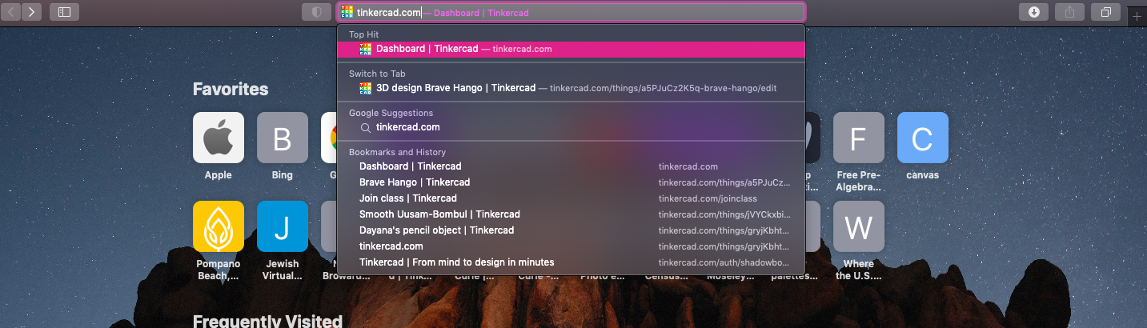Open the share sheet icon
This screenshot has width=1147, height=328.
(1069, 12)
